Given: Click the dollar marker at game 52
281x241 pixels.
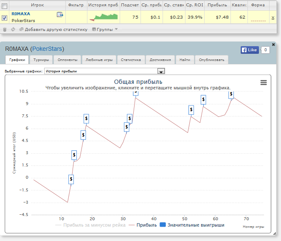Looking at the screenshot, I should (191, 110).
